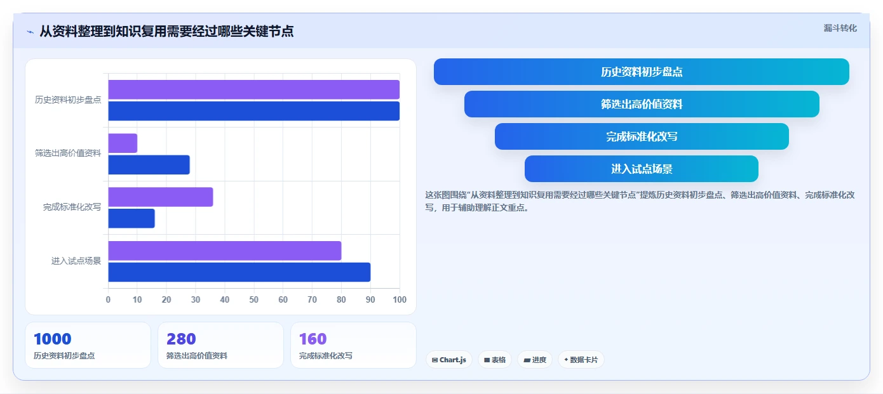This screenshot has width=883, height=394.
Task: Click the blue bar for 完成标准化改写
Action: pos(131,218)
